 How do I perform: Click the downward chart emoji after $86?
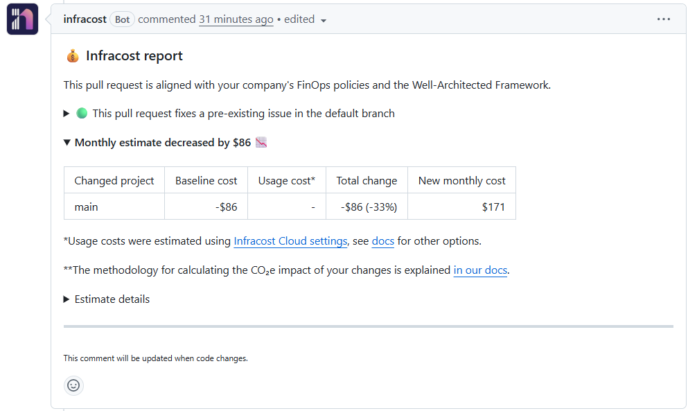tap(261, 142)
